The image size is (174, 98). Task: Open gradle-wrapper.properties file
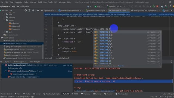pyautogui.click(x=21, y=52)
